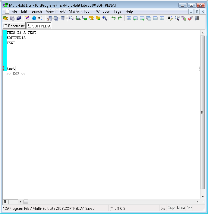The image size is (208, 214).
Task: Click the cut scissors toolbar icon
Action: [x=49, y=18]
